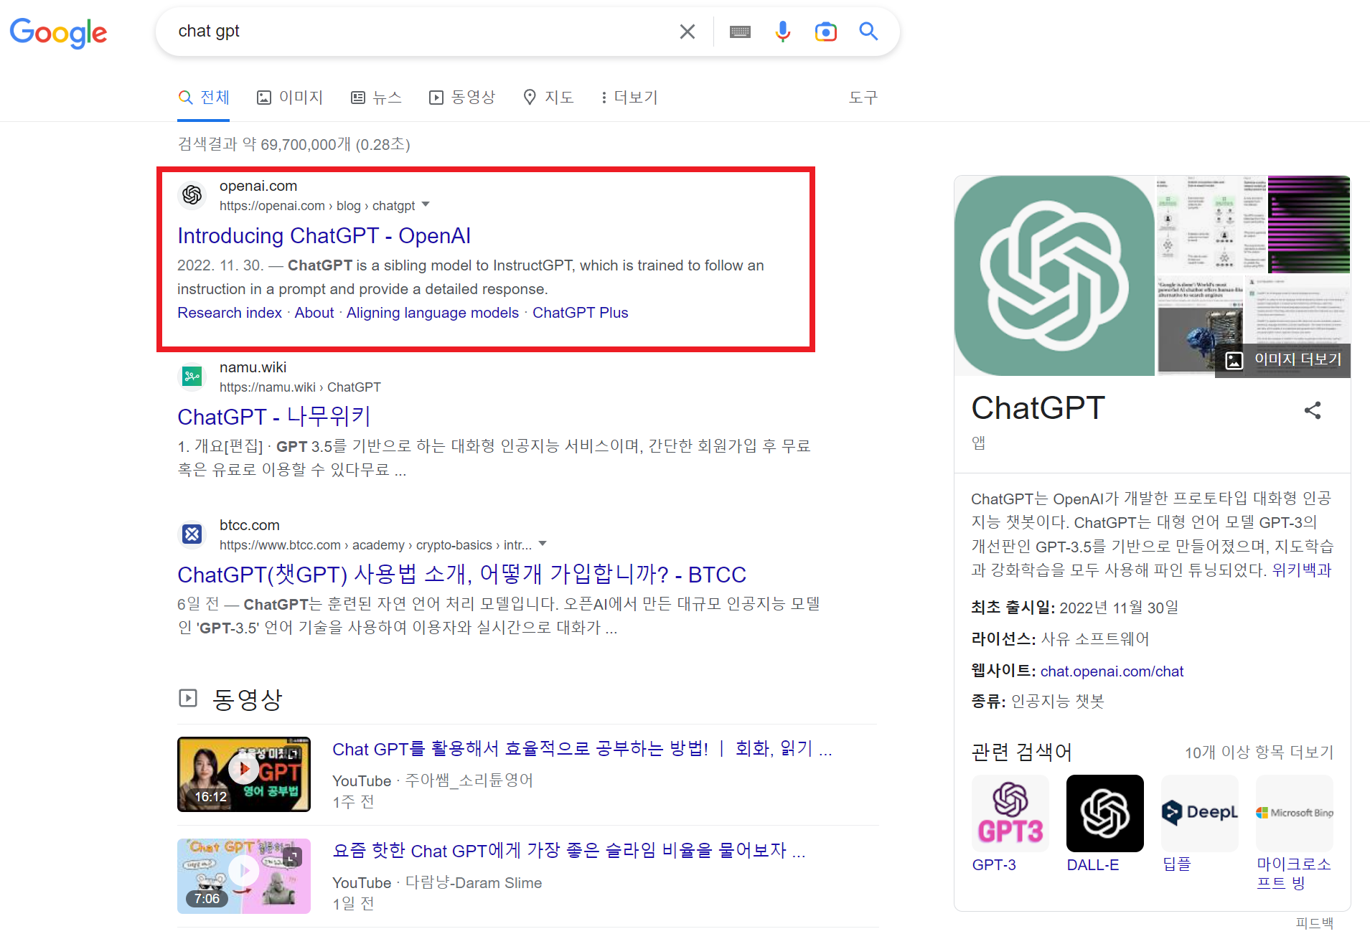Start voice search with microphone icon
The height and width of the screenshot is (939, 1370).
[x=782, y=32]
